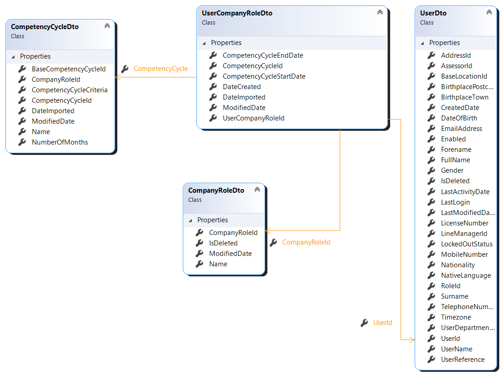Select the orange CompetencyCycle association label
This screenshot has height=375, width=502.
(161, 69)
